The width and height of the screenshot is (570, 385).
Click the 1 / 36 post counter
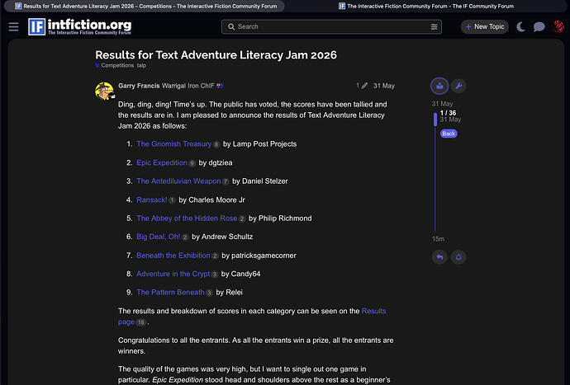[448, 113]
